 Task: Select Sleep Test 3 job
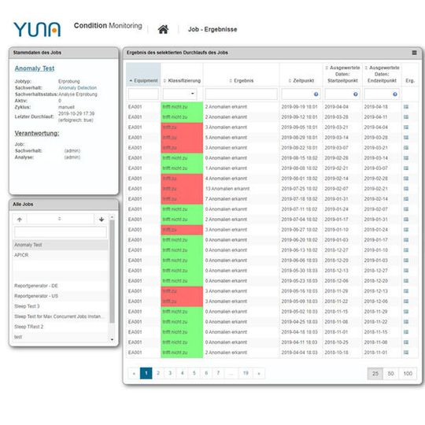(x=61, y=306)
